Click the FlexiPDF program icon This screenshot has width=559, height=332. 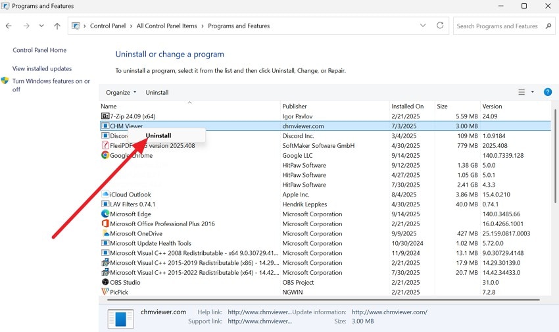105,145
